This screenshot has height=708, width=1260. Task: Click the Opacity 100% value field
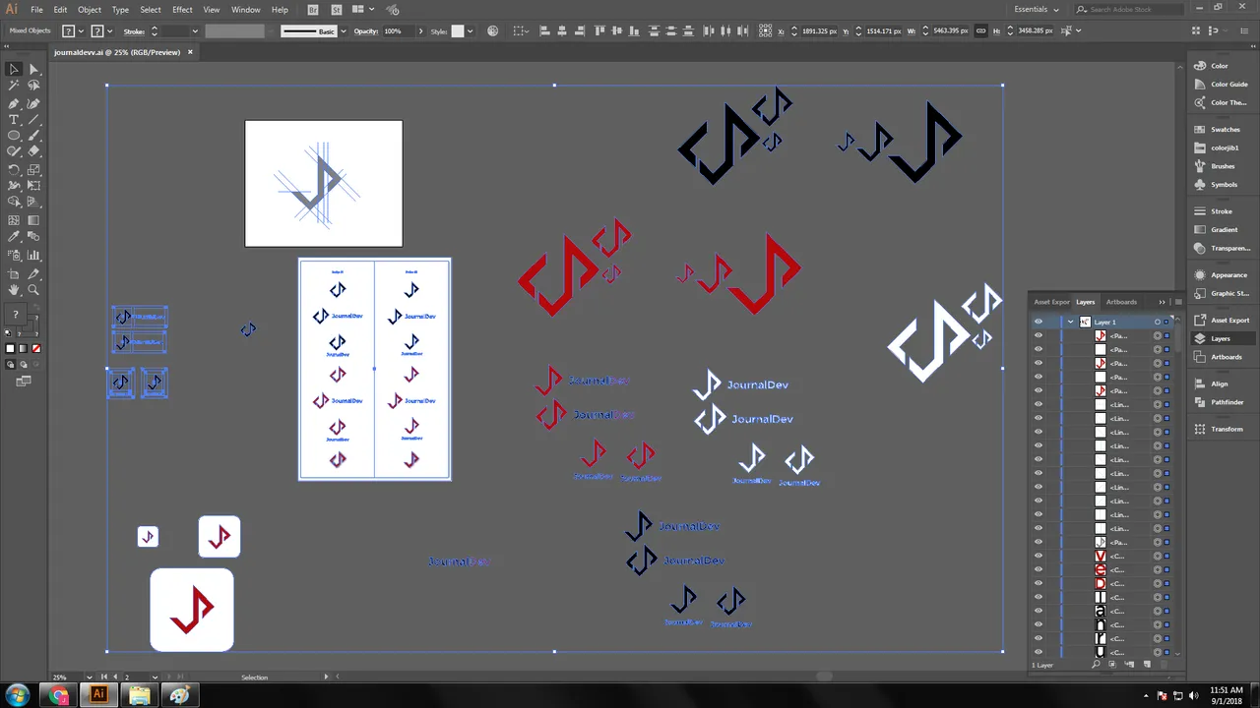click(x=397, y=31)
